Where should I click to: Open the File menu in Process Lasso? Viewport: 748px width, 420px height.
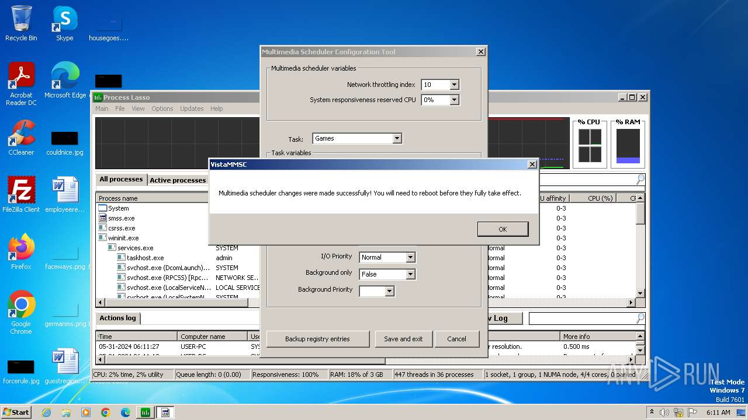[x=120, y=108]
